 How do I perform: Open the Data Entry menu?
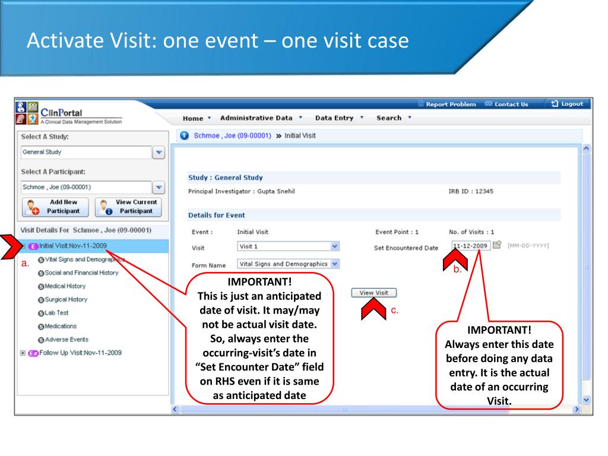[x=339, y=118]
